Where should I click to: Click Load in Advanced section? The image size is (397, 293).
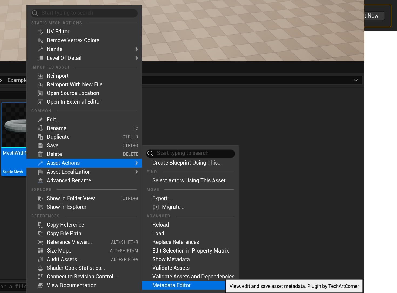click(x=190, y=233)
